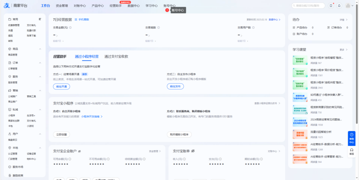
Task: Click the 营销 megaphone icon in the sidebar
Action: [x=9, y=91]
